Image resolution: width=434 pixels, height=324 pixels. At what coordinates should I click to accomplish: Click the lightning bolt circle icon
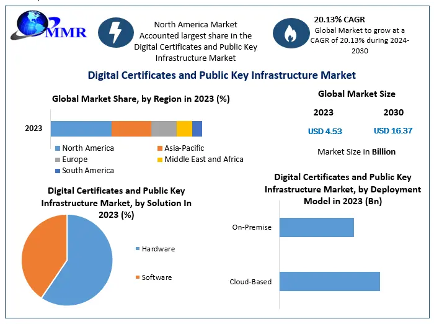tap(117, 34)
